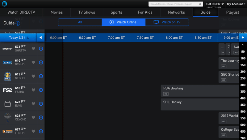
Task: Select the Watch on TV filter
Action: (167, 22)
